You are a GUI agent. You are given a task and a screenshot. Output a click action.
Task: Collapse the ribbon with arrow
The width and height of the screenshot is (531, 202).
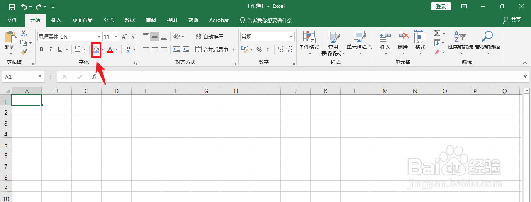tap(525, 63)
